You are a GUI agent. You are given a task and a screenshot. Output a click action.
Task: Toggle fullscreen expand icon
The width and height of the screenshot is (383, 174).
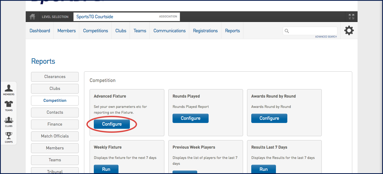(x=351, y=17)
